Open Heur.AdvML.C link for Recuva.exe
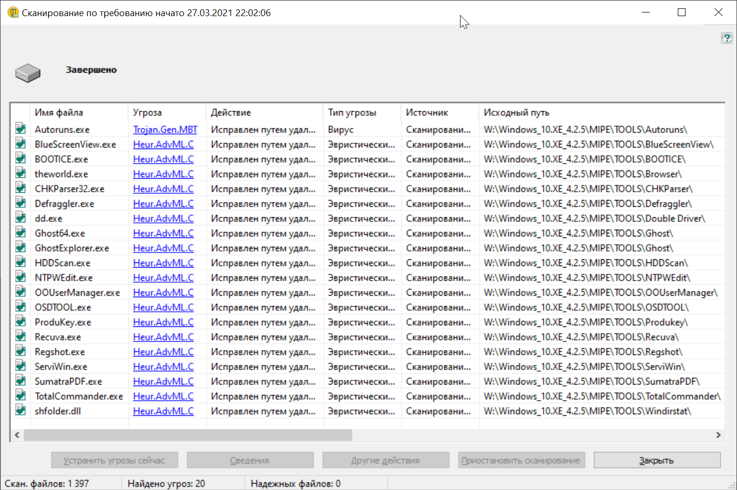 point(163,337)
